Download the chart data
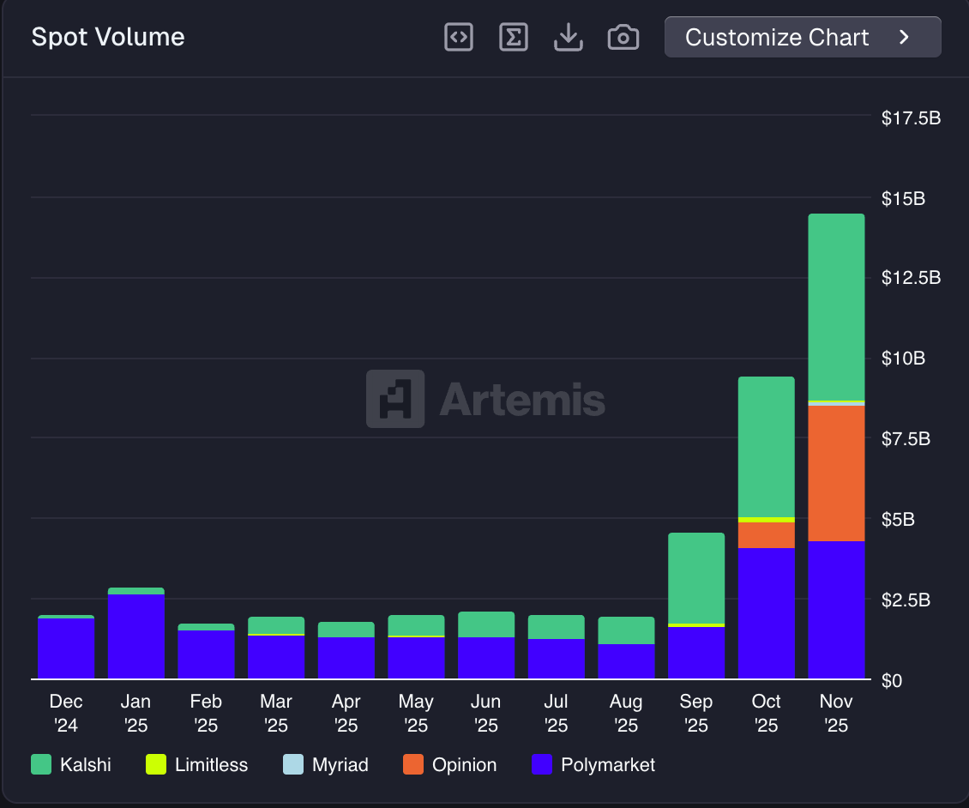This screenshot has width=969, height=808. click(569, 37)
